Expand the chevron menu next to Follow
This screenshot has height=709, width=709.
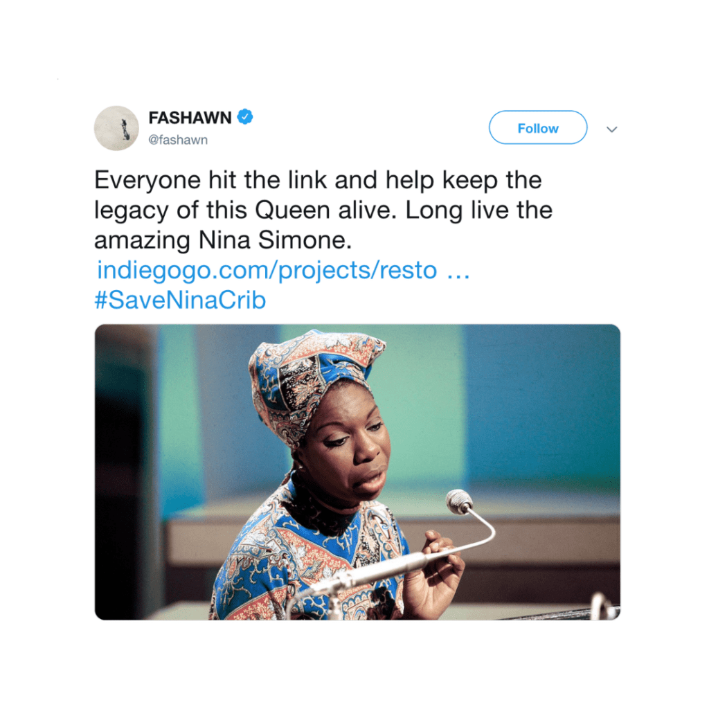pos(612,129)
